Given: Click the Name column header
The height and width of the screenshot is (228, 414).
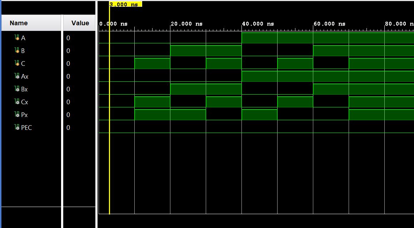Looking at the screenshot, I should pos(19,23).
